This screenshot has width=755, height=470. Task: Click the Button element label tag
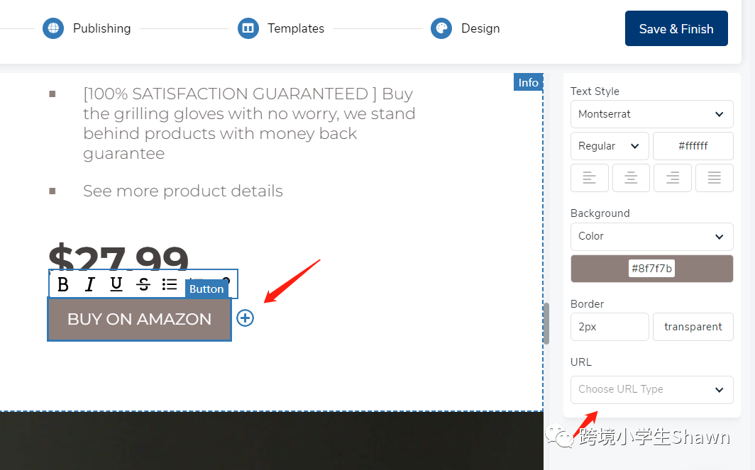pos(206,289)
